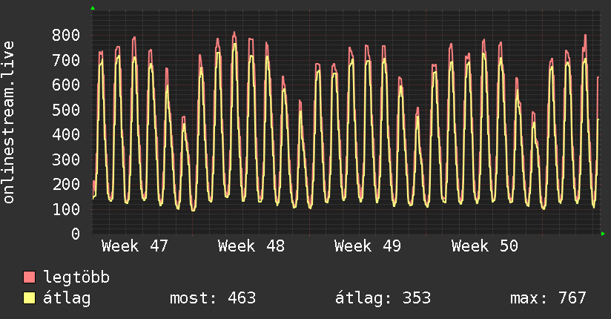Click the Week 50 axis label
This screenshot has height=319, width=611.
click(485, 246)
